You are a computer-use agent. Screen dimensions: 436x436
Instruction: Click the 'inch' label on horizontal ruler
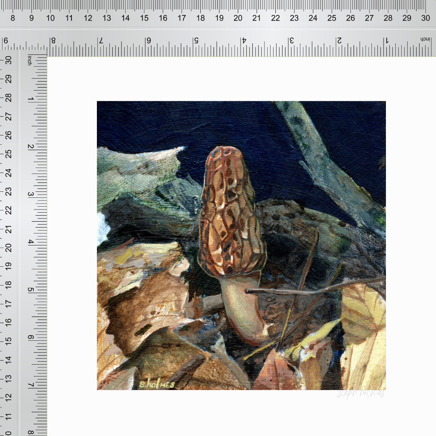pyautogui.click(x=425, y=40)
